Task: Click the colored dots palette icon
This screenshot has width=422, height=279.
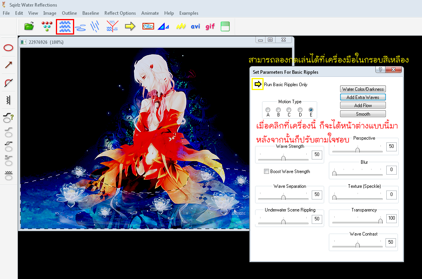Action: pyautogui.click(x=47, y=26)
